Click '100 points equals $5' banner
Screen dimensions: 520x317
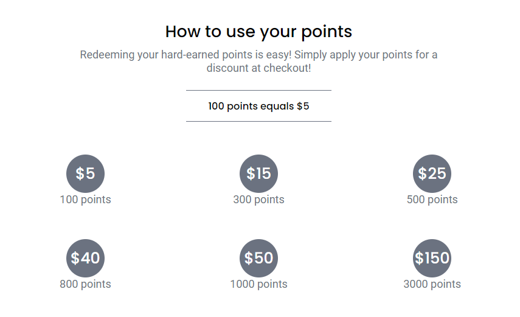258,106
